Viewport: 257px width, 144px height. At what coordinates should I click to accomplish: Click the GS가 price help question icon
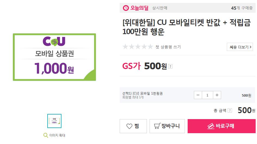[170, 66]
